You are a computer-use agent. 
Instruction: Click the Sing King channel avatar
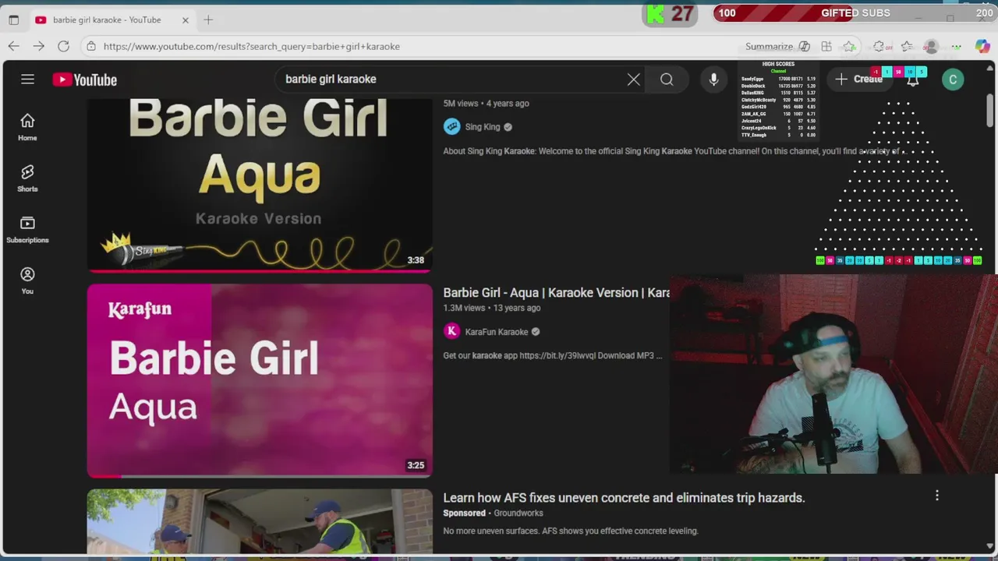[451, 126]
